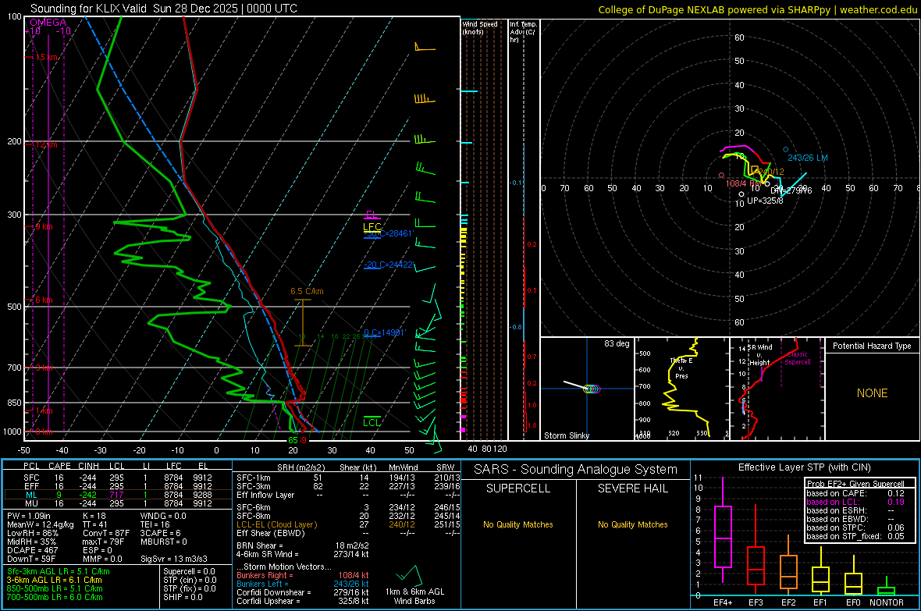Click the 'SARS - Sounding Analogue System' title
Viewport: 921px width, 611px height.
pyautogui.click(x=576, y=470)
